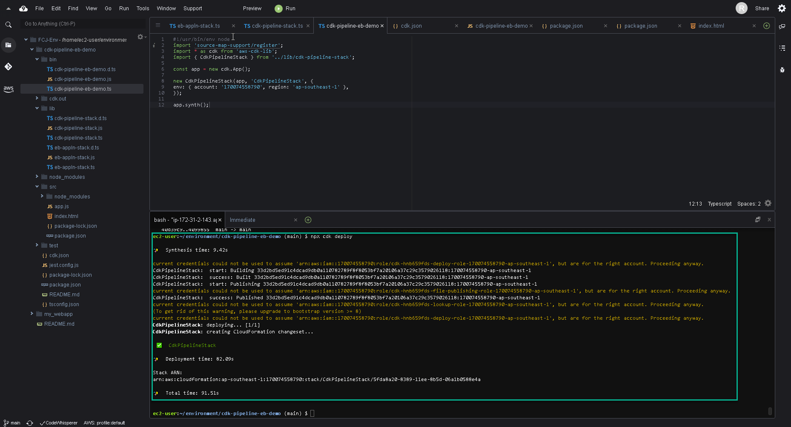
Task: Open the Edit menu
Action: click(56, 9)
